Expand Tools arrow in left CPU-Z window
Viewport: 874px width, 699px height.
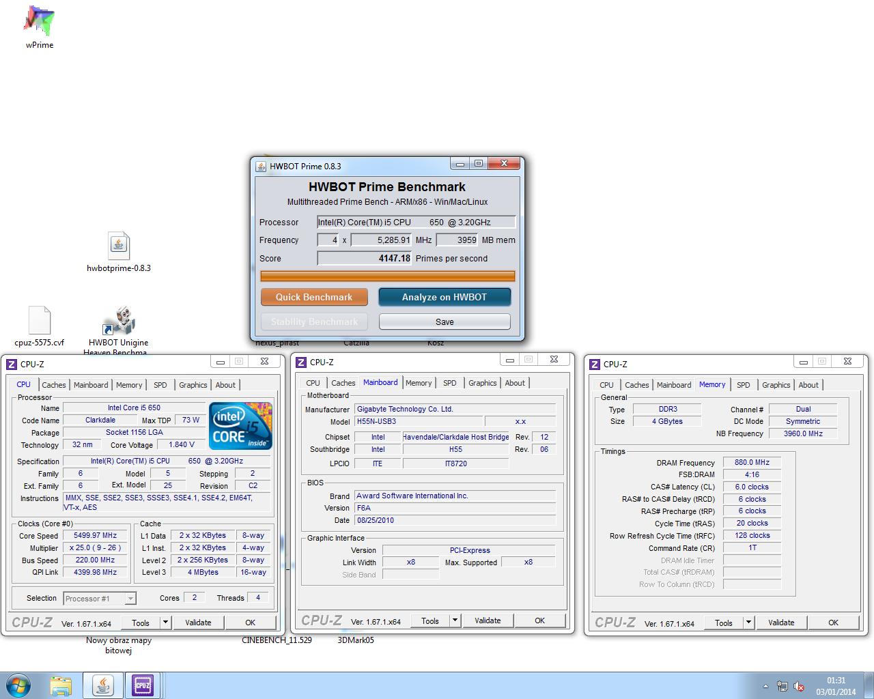coord(165,623)
